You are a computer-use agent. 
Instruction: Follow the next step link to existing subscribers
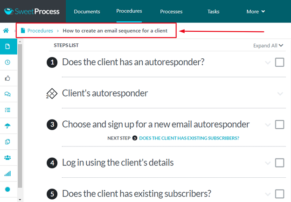click(189, 138)
